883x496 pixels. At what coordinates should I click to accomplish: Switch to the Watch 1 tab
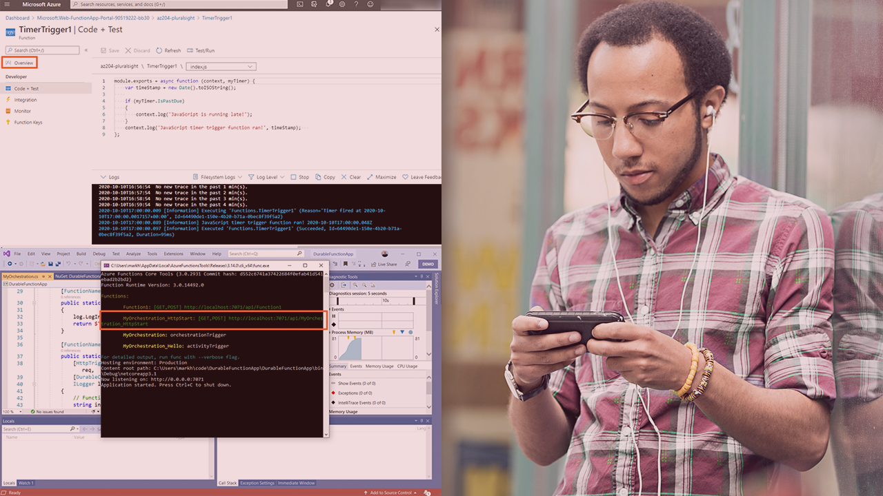click(26, 483)
